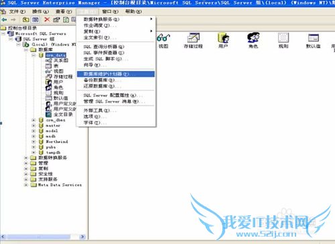Expand the Meta Data Services node

pyautogui.click(x=26, y=185)
